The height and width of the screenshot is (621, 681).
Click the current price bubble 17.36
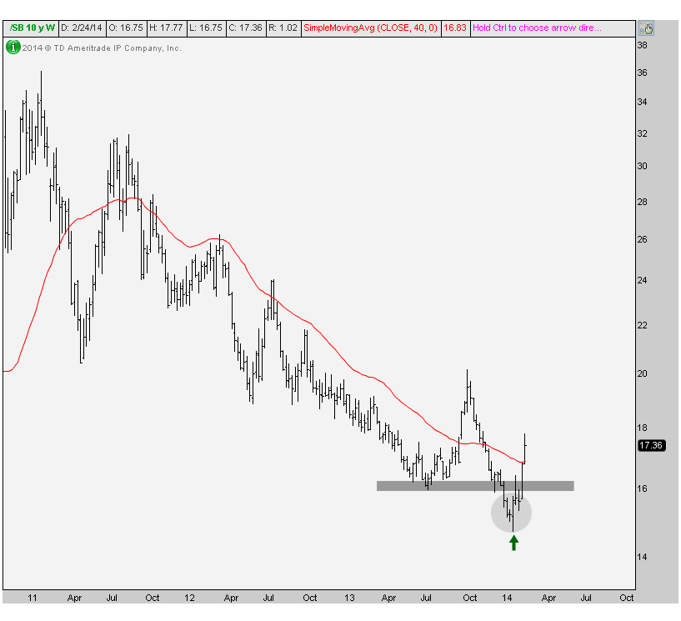point(651,445)
